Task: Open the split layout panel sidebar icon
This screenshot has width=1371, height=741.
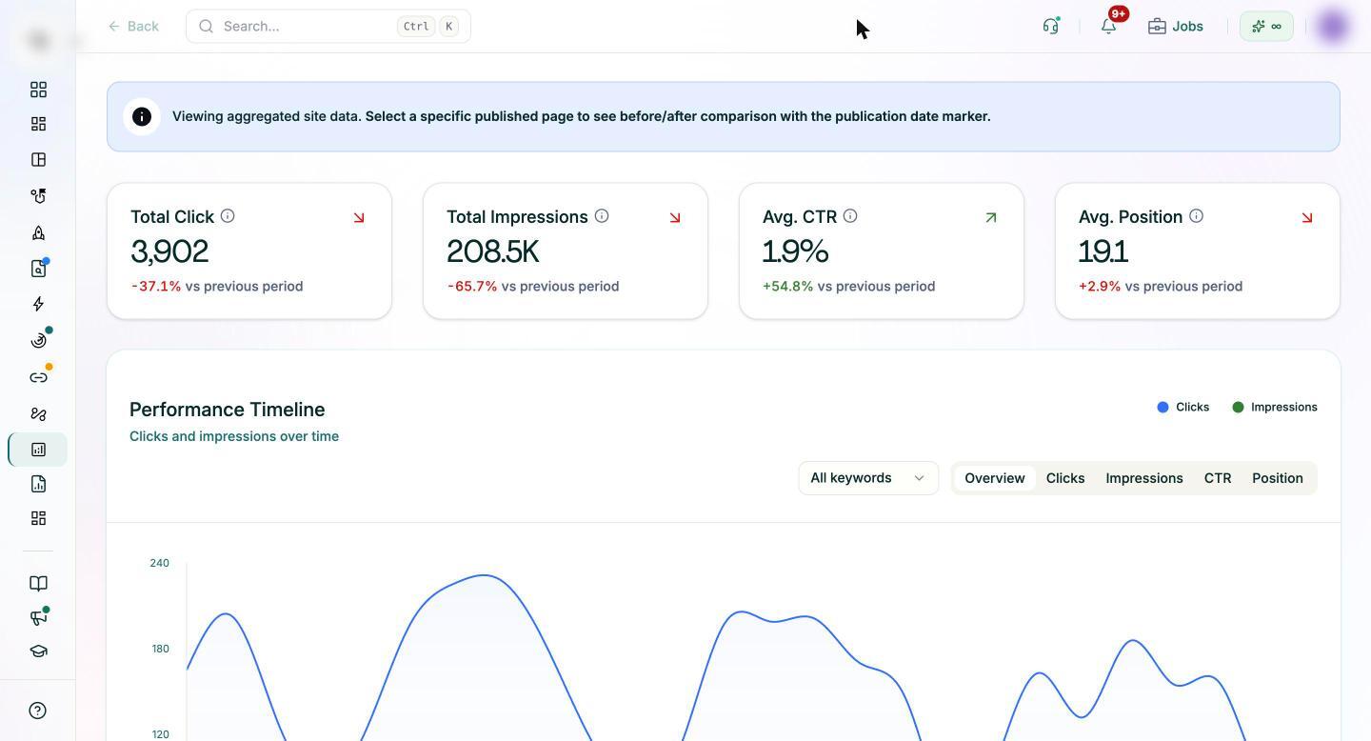Action: [x=38, y=159]
